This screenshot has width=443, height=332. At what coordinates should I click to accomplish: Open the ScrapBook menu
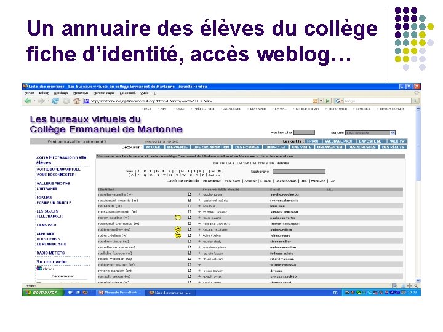click(127, 93)
